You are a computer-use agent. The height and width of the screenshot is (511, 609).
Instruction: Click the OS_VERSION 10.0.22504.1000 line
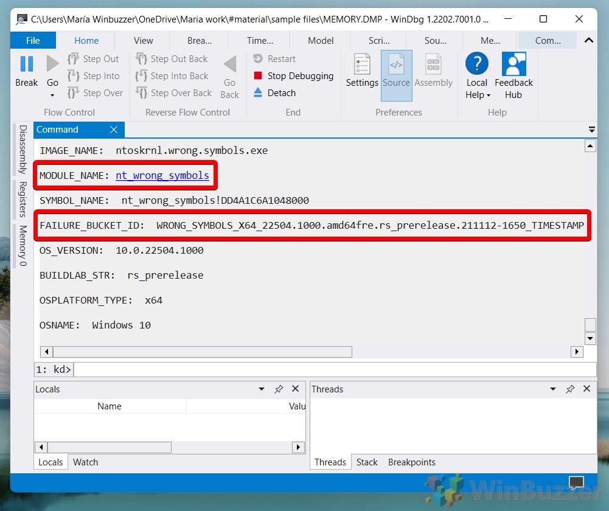click(122, 251)
